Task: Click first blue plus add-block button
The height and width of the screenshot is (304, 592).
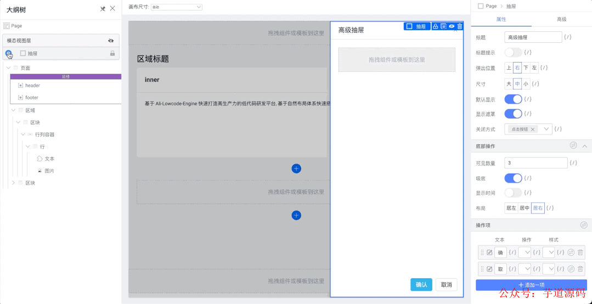Action: coord(296,169)
